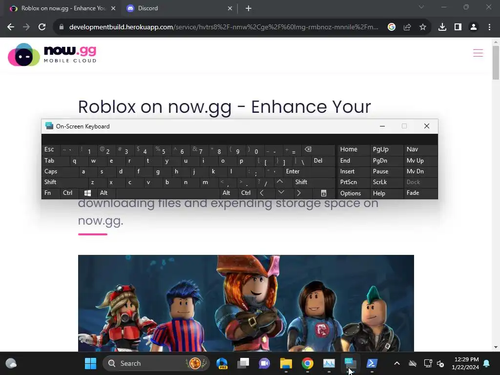Toggle the Chrome side panel icon
The height and width of the screenshot is (375, 500).
(x=458, y=27)
